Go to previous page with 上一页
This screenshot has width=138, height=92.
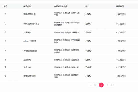click(x=92, y=85)
